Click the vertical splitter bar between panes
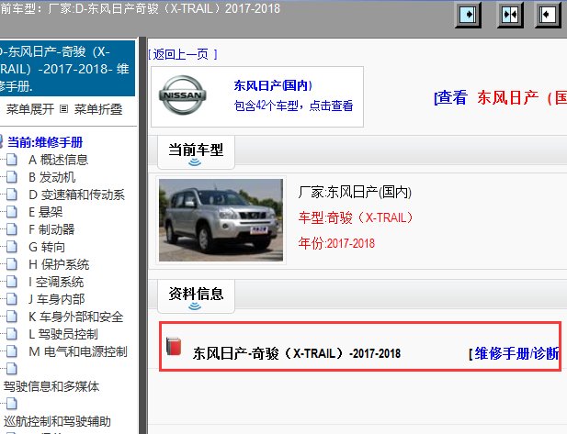 [x=142, y=236]
